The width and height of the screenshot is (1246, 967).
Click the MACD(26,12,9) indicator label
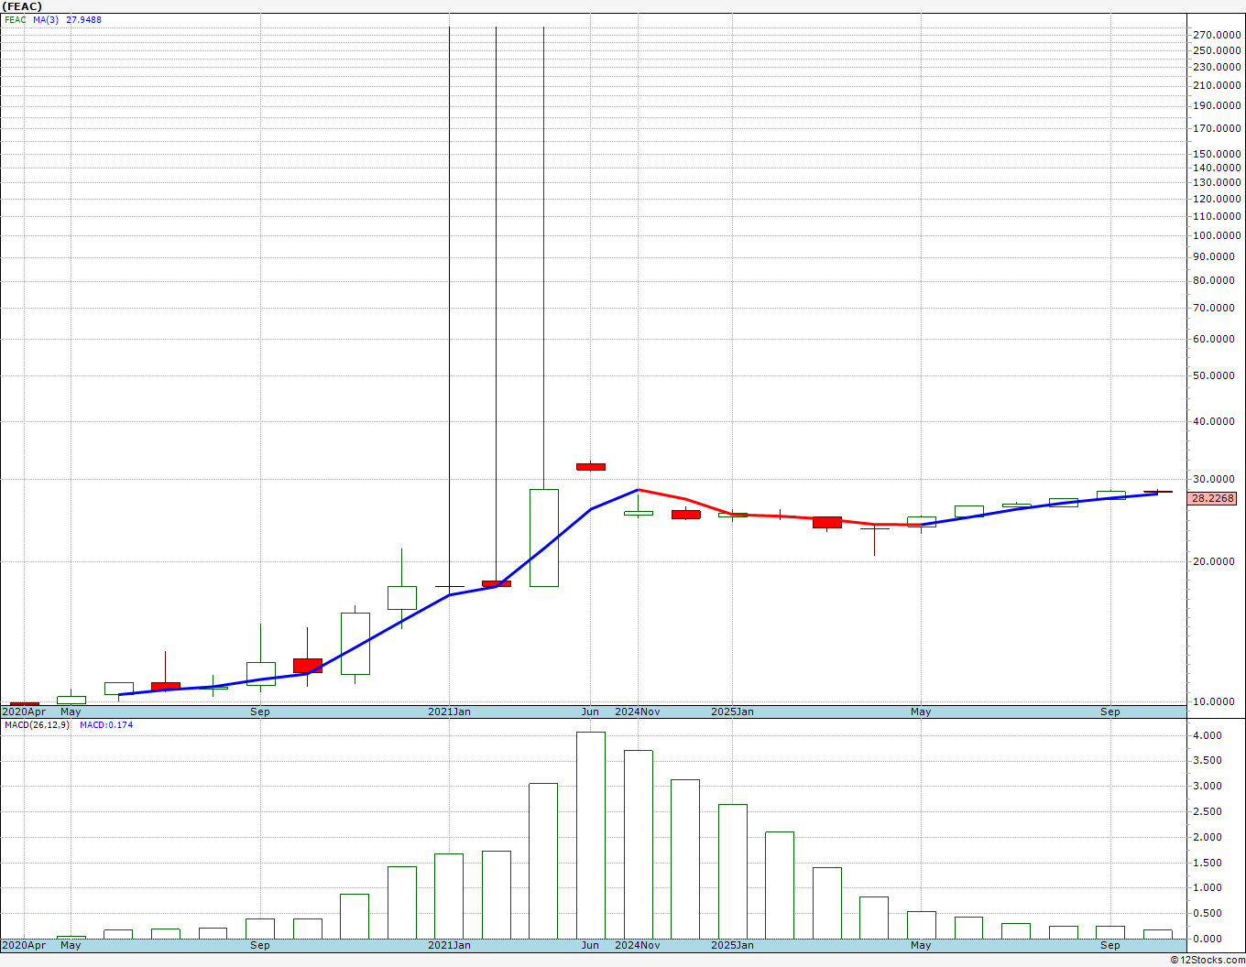pos(37,724)
